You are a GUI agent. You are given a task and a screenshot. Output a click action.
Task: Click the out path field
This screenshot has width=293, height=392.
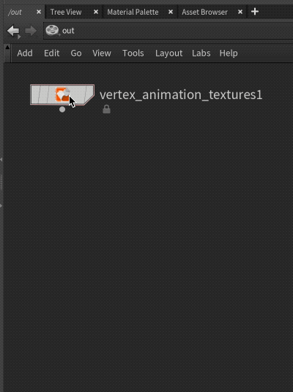coord(168,31)
